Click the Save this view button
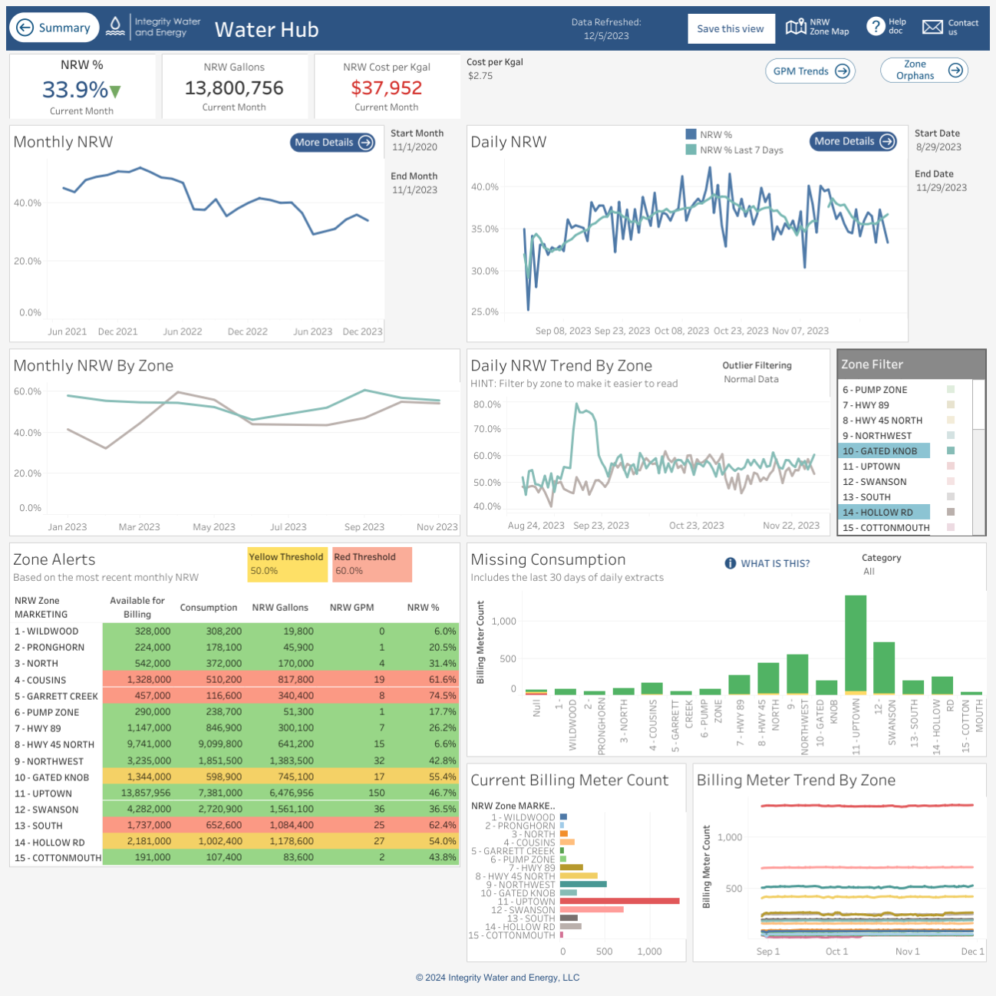The width and height of the screenshot is (996, 996). point(731,29)
